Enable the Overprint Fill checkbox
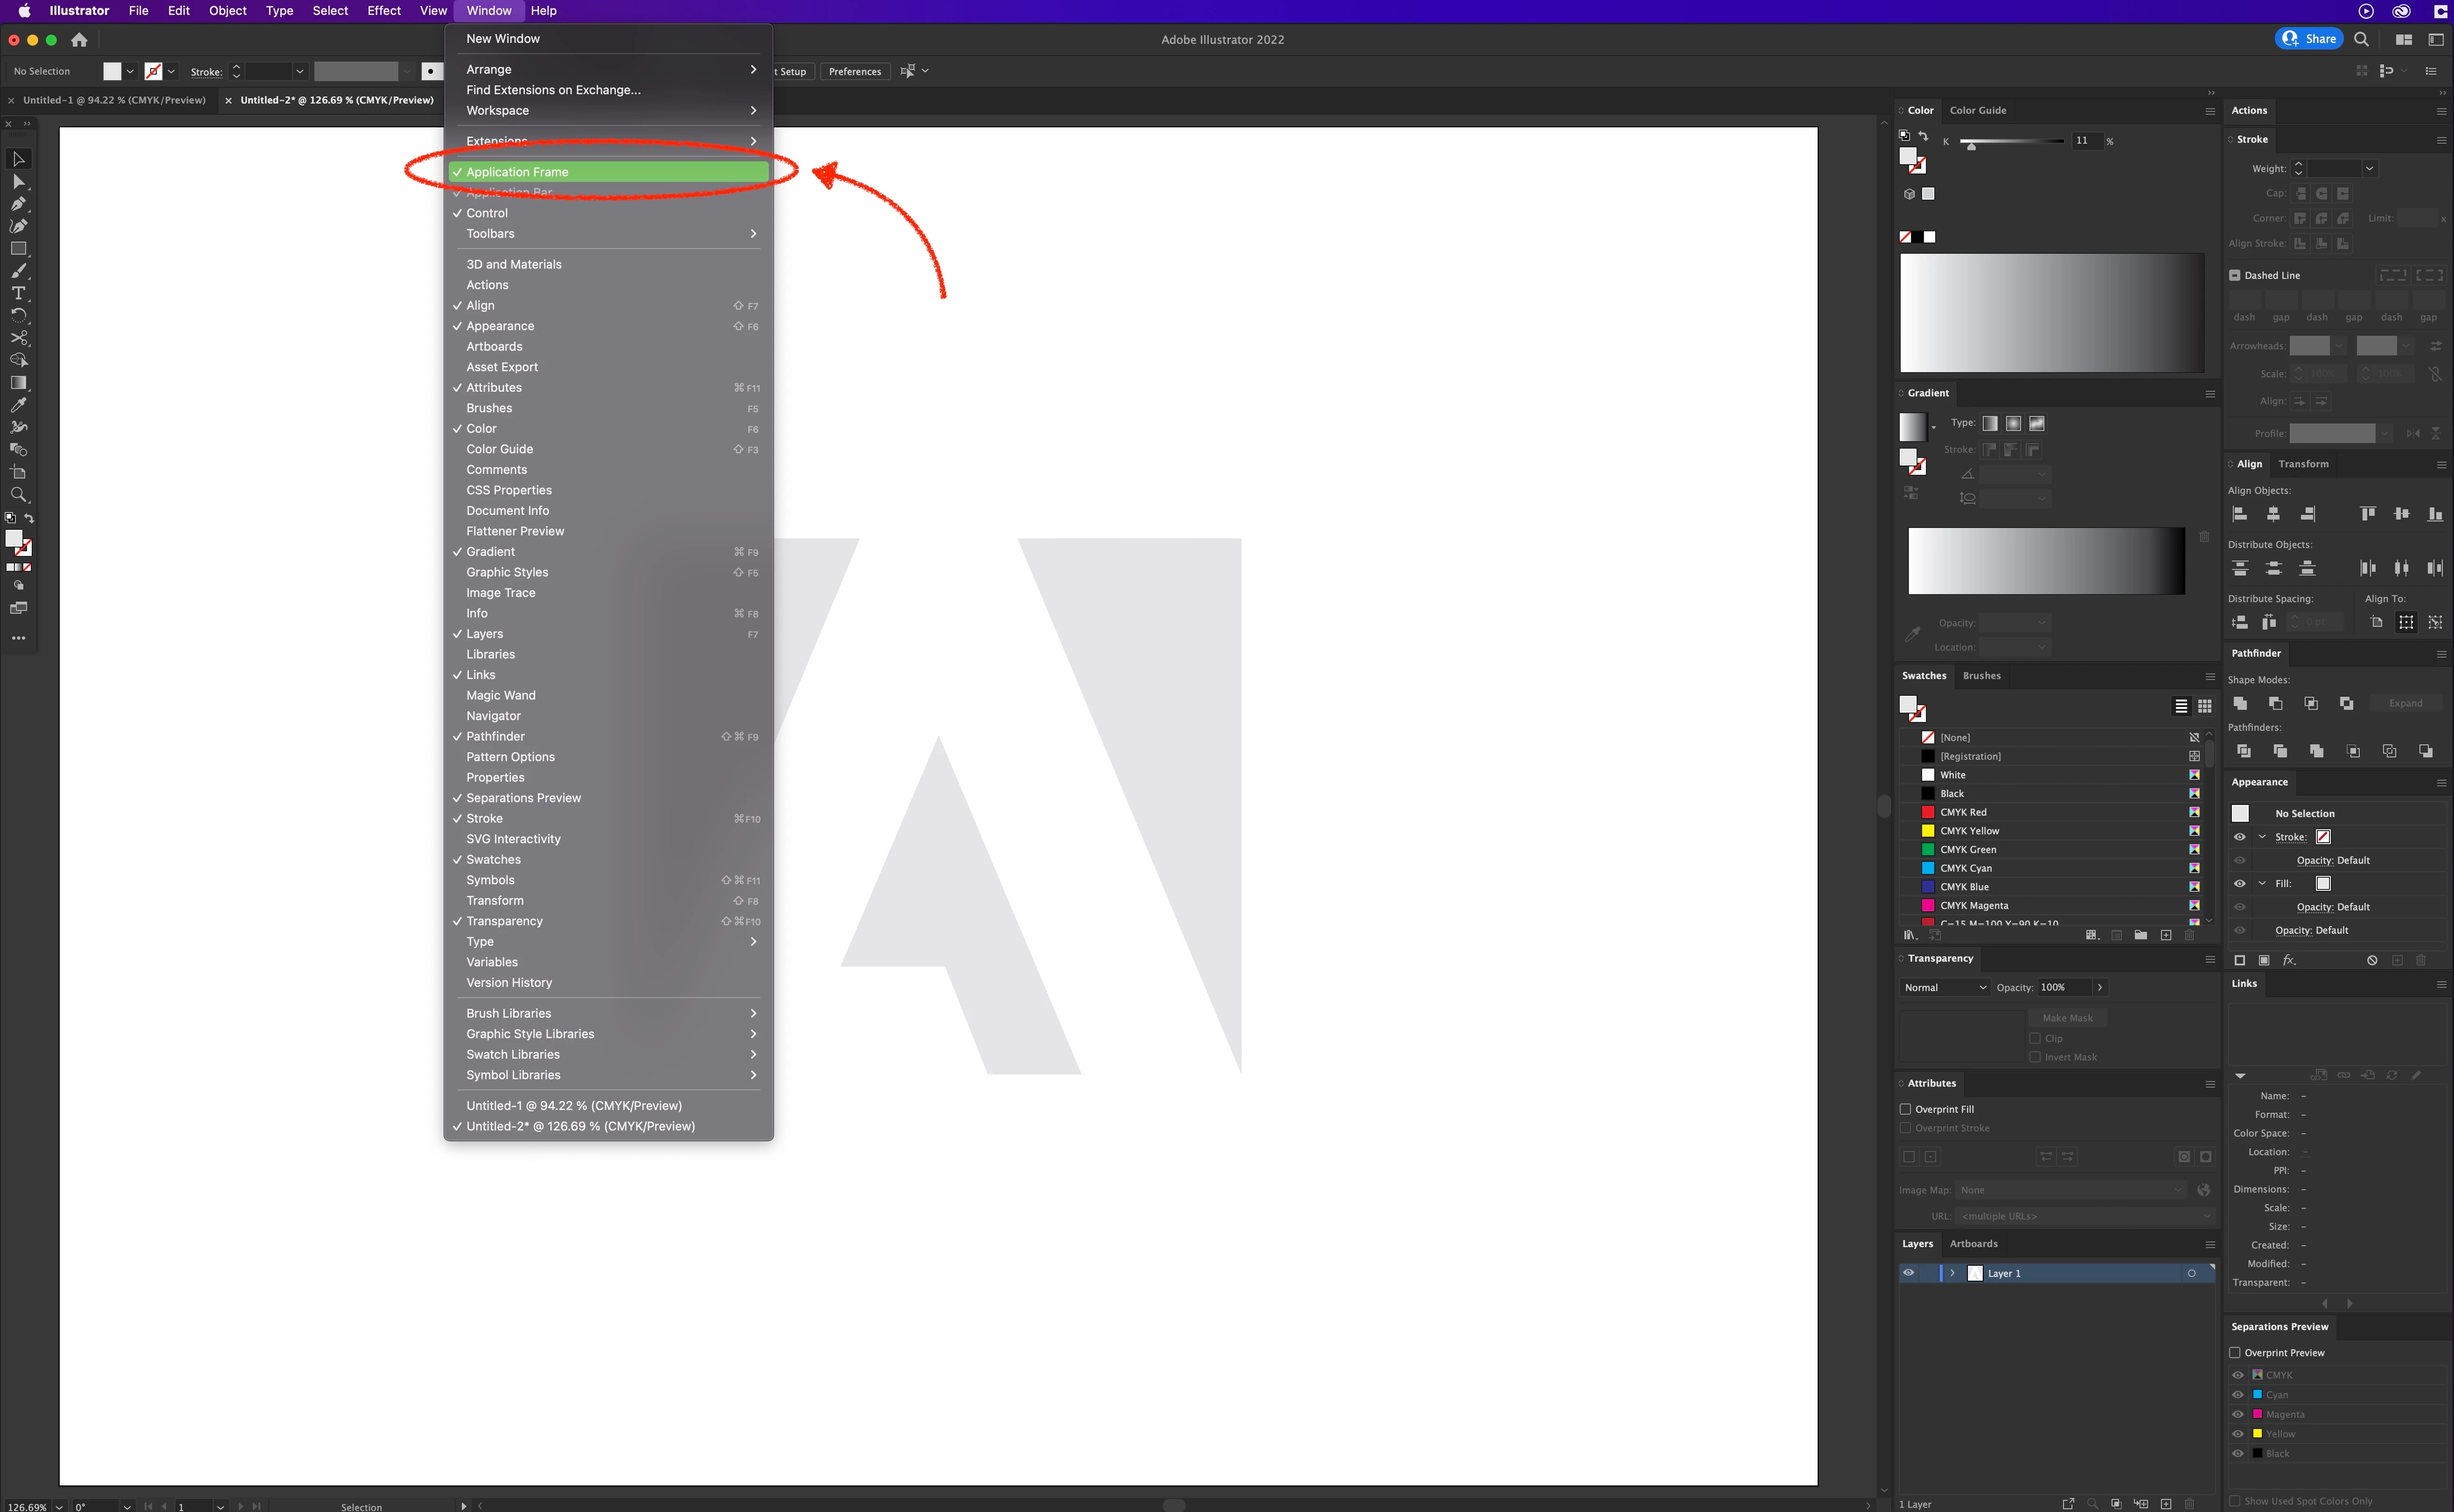The height and width of the screenshot is (1512, 2454). (x=1906, y=1109)
